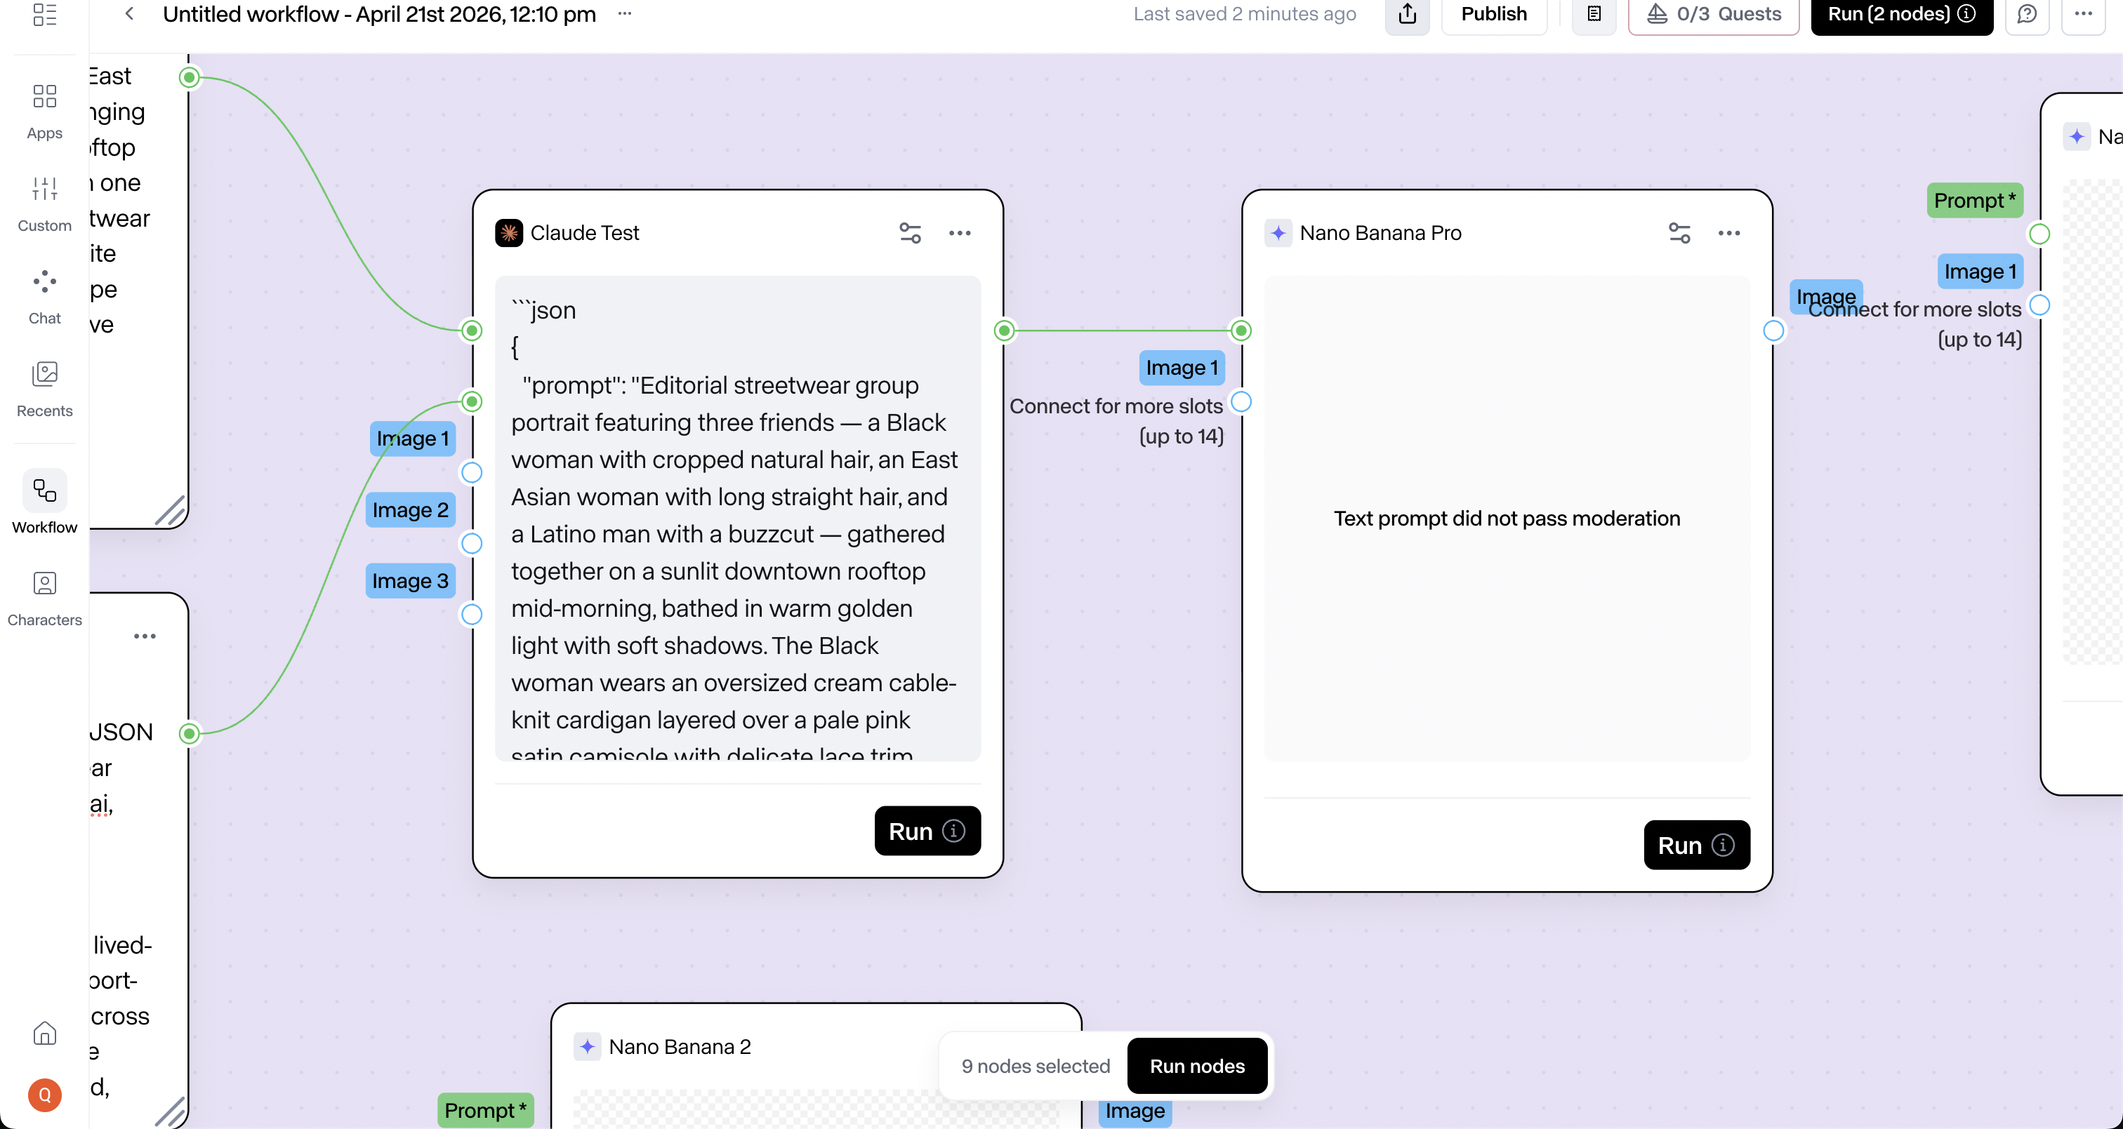The height and width of the screenshot is (1129, 2123).
Task: Run the Claude Test node
Action: (x=927, y=831)
